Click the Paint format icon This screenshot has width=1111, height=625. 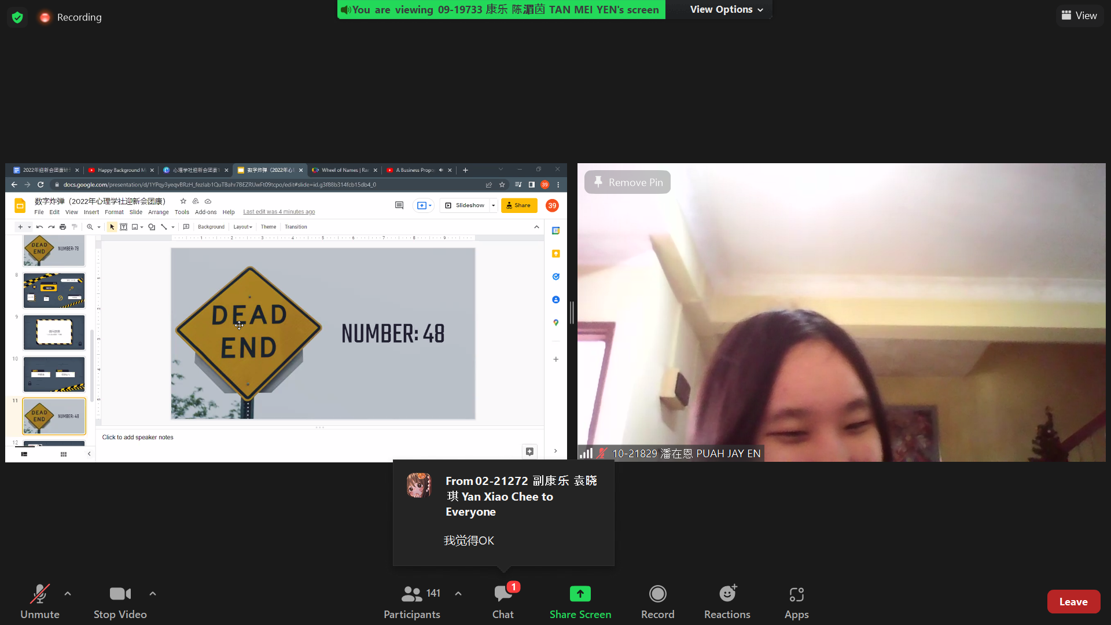point(74,227)
